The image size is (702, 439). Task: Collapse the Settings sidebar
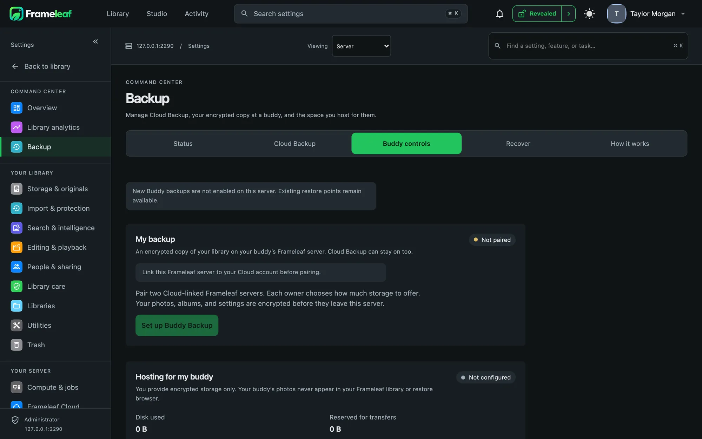point(95,41)
